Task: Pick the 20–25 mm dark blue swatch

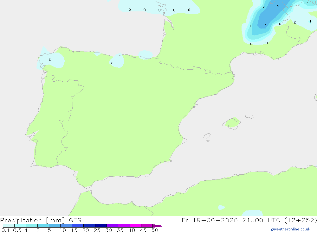Action: coord(89,226)
